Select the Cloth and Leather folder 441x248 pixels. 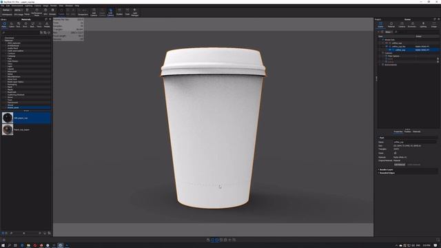[15, 51]
